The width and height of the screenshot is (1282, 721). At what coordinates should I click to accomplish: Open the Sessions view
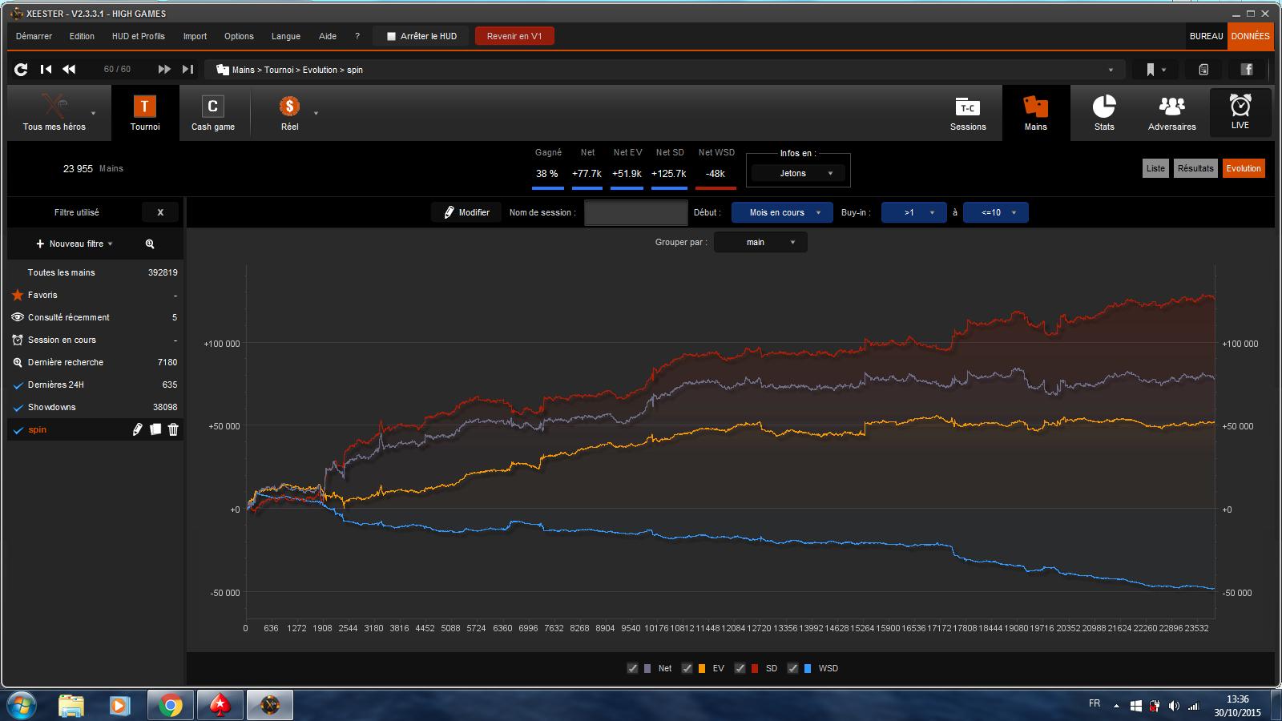pos(968,113)
